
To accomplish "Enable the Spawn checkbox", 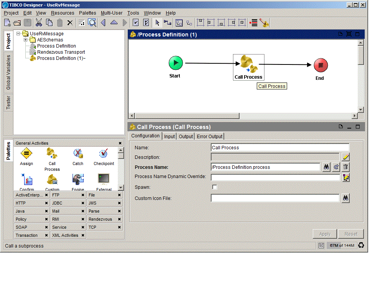I will (215, 187).
